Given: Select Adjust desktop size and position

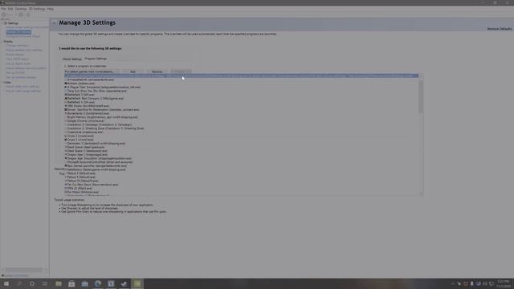Looking at the screenshot, I should coord(27,68).
